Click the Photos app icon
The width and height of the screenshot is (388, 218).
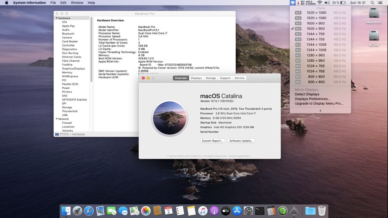146,211
